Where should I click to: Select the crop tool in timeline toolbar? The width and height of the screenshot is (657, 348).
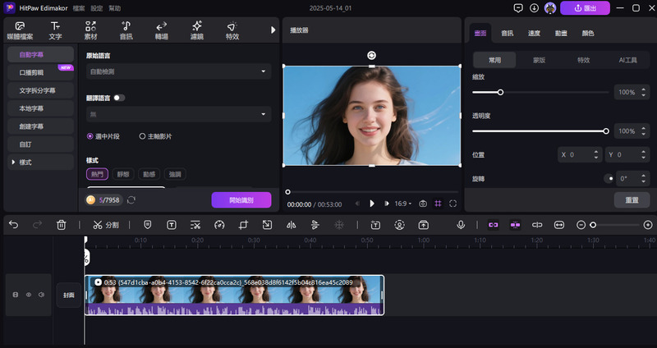(243, 224)
